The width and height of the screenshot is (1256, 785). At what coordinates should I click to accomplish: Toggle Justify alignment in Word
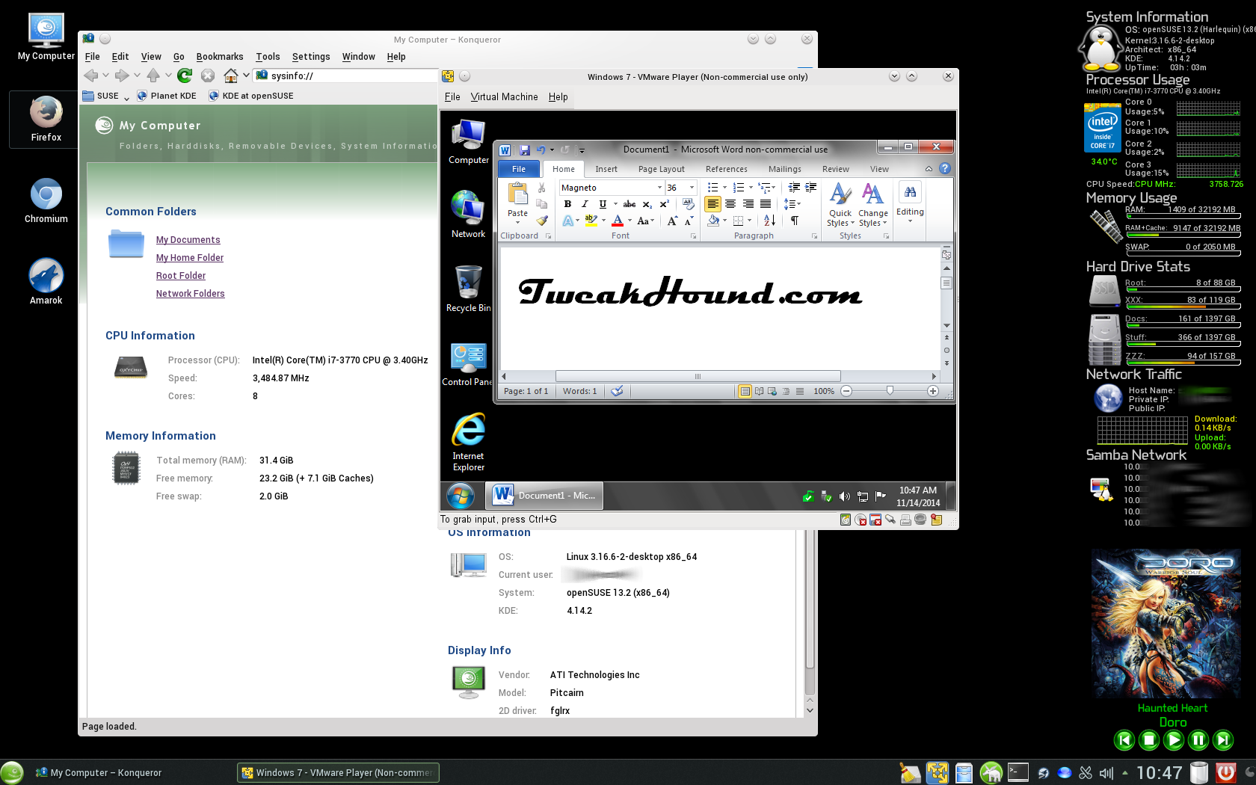766,204
